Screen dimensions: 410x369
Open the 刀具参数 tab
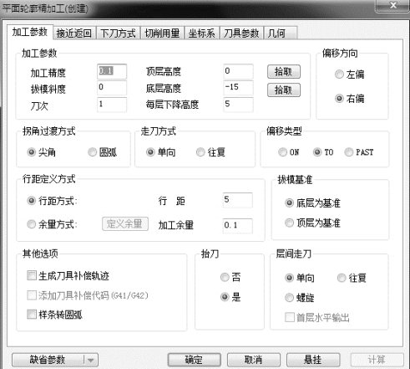pyautogui.click(x=241, y=33)
